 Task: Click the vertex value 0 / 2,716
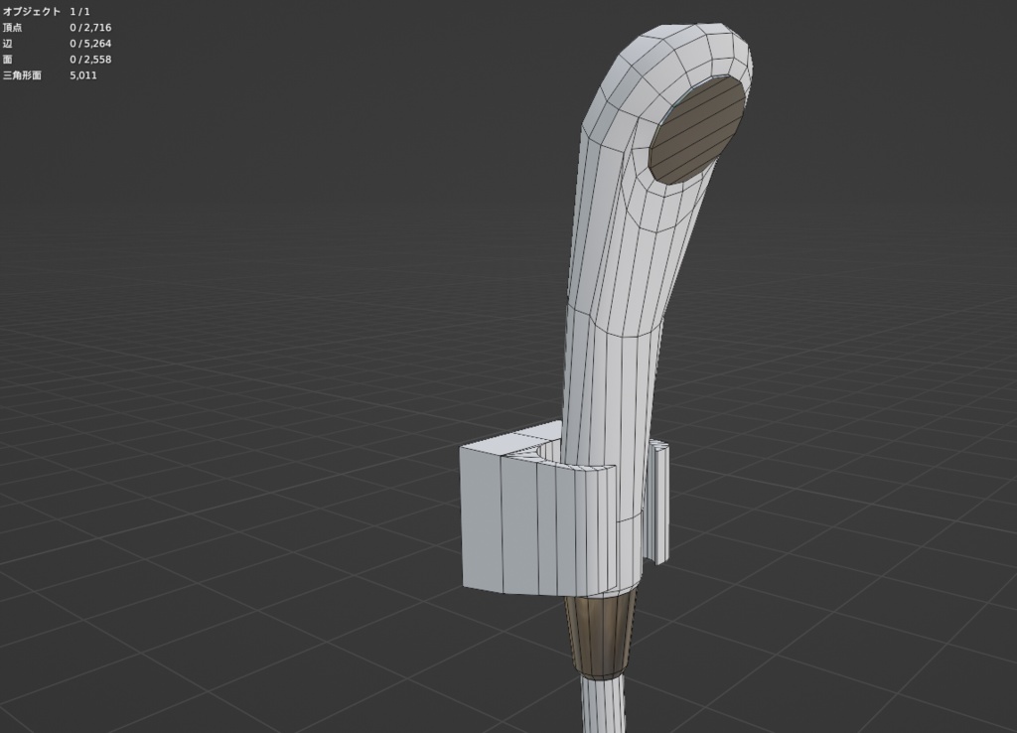90,27
